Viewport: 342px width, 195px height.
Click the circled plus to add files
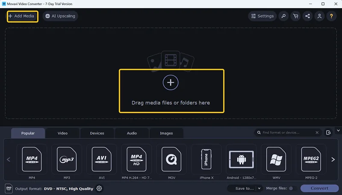pos(171,82)
